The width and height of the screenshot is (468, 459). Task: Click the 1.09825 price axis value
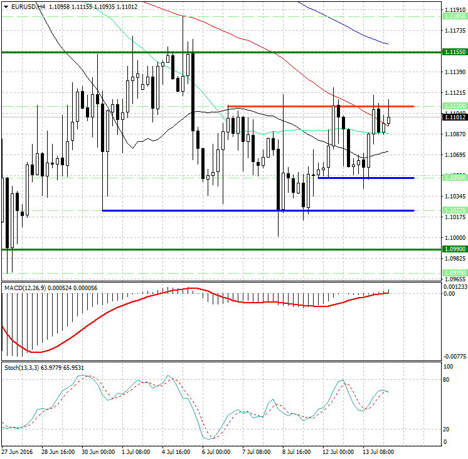tap(455, 259)
